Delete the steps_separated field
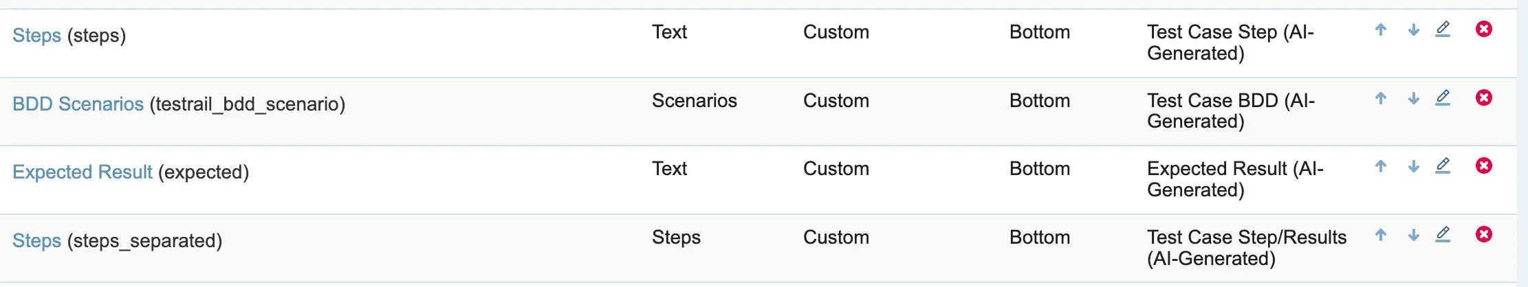The width and height of the screenshot is (1528, 287). tap(1484, 234)
